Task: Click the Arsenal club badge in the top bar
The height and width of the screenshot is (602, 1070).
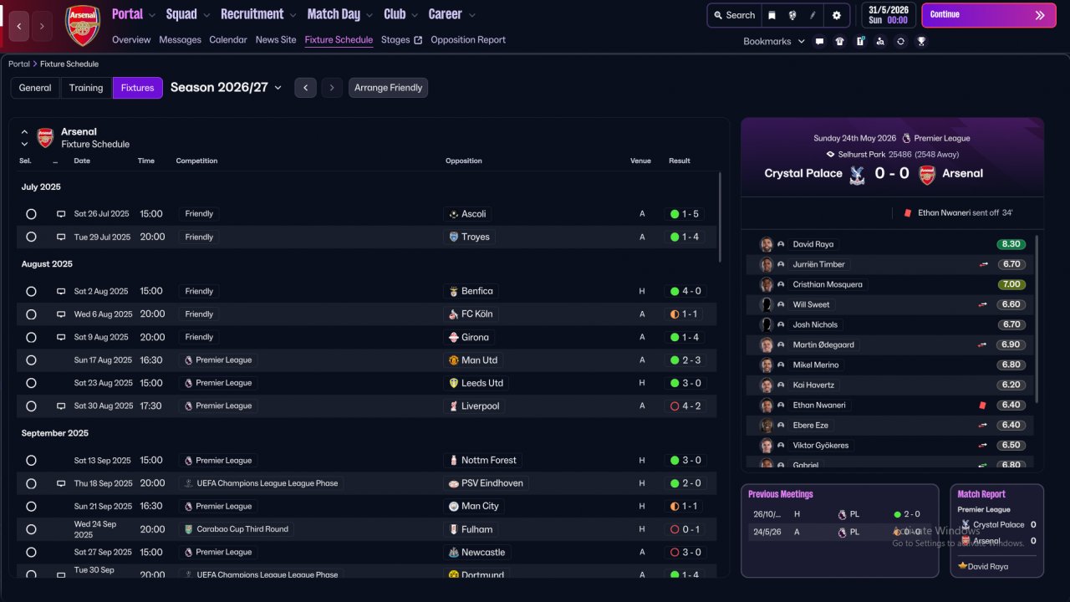Action: click(x=83, y=25)
